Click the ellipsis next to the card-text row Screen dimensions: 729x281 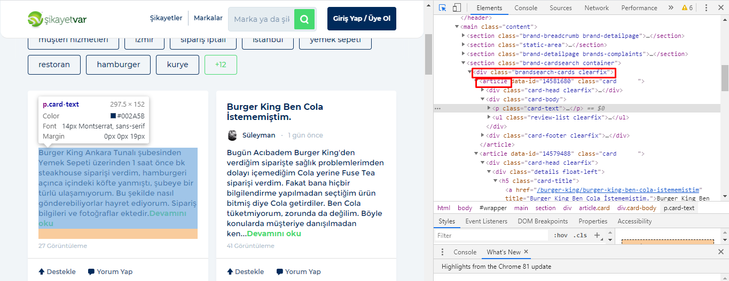438,108
